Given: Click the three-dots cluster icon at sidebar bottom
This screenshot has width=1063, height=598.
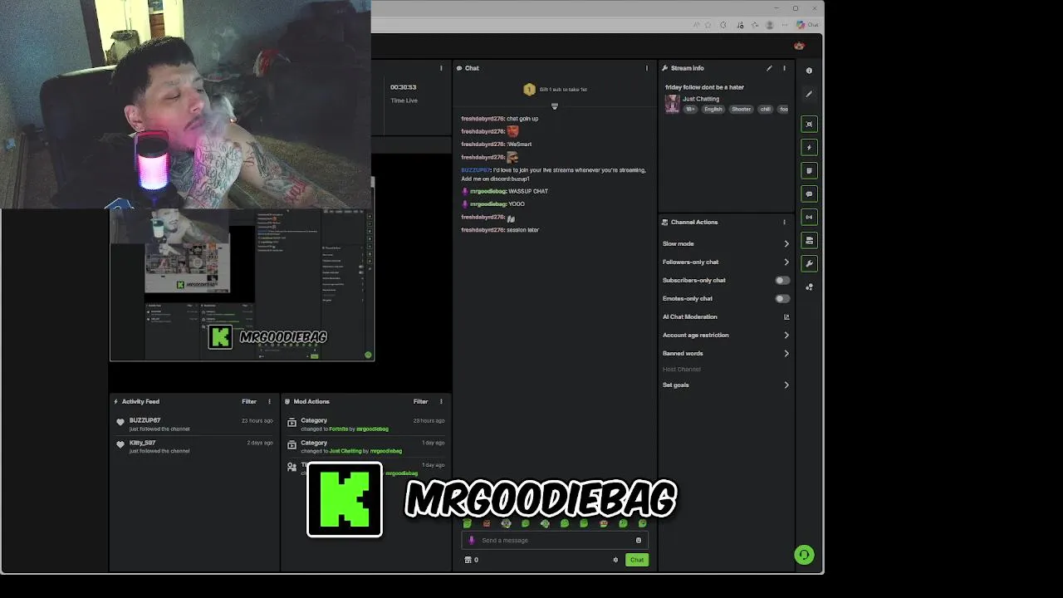Looking at the screenshot, I should coord(809,287).
